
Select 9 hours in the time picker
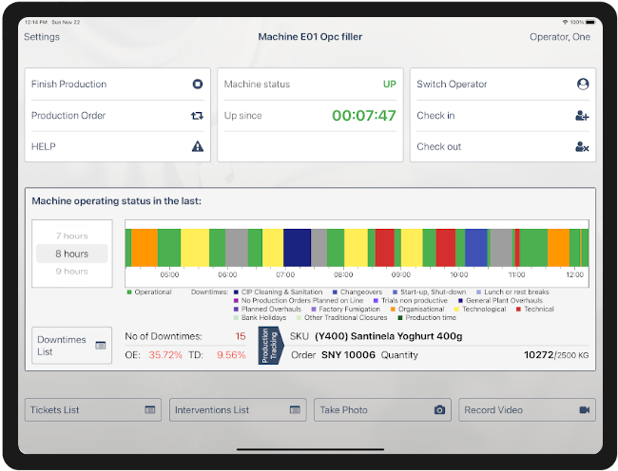[x=71, y=272]
